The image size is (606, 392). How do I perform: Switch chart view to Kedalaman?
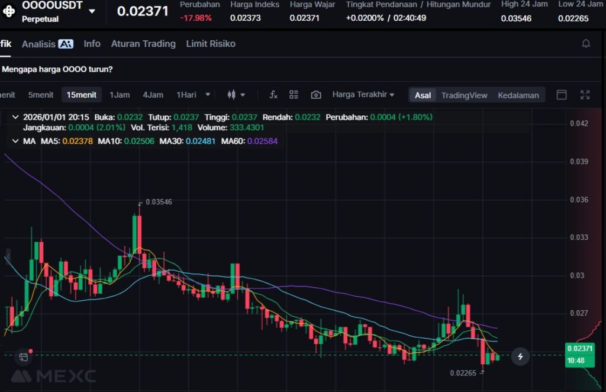[x=518, y=95]
